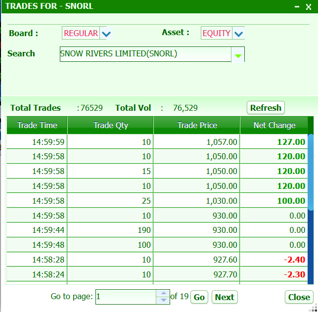Minimize the Trades For SNORL window
The width and height of the screenshot is (318, 312).
[297, 7]
